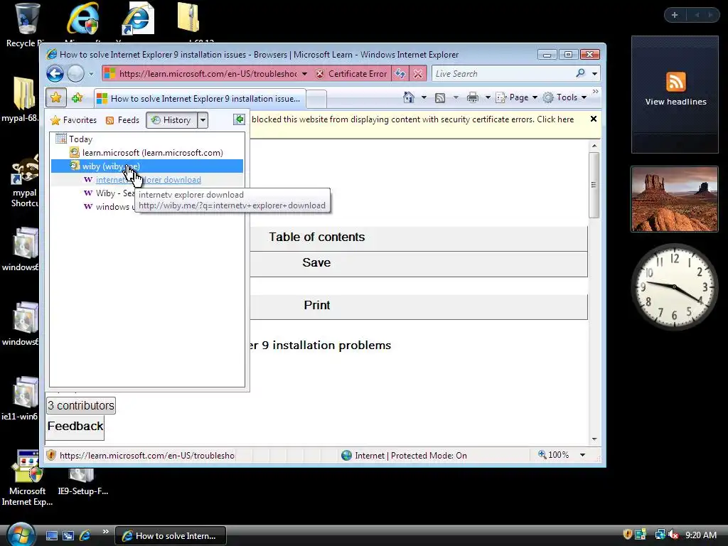728x546 pixels.
Task: Click the Internet Protected Mode status zone
Action: pos(404,456)
